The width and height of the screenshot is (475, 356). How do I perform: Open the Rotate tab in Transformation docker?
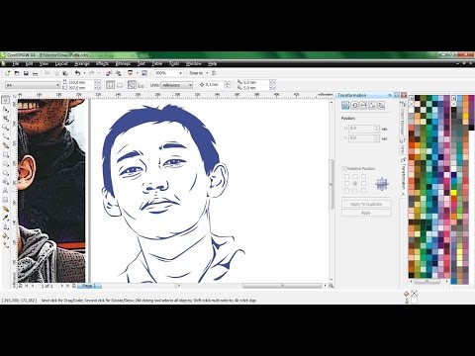pyautogui.click(x=354, y=106)
